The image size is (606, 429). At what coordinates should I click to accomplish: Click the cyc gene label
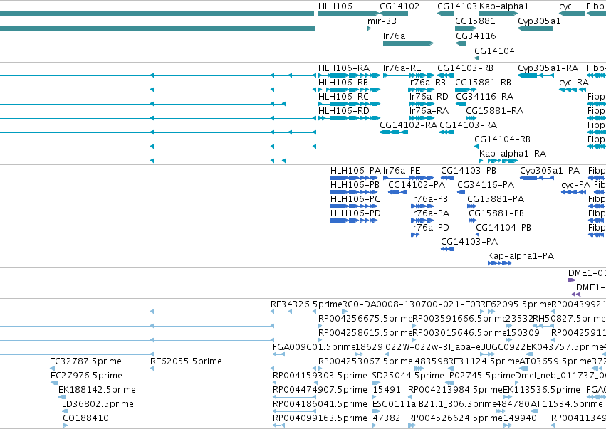[565, 6]
